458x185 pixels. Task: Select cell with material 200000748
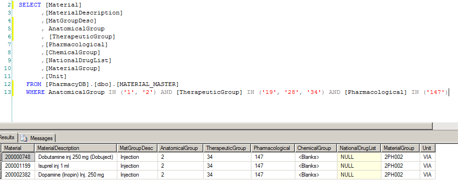point(18,157)
